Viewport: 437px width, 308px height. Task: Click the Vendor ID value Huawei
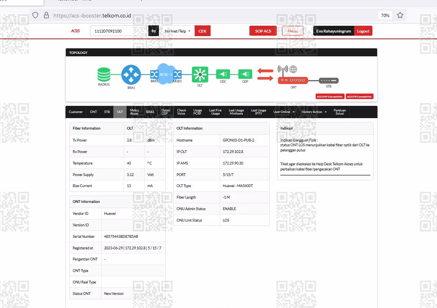tap(110, 214)
